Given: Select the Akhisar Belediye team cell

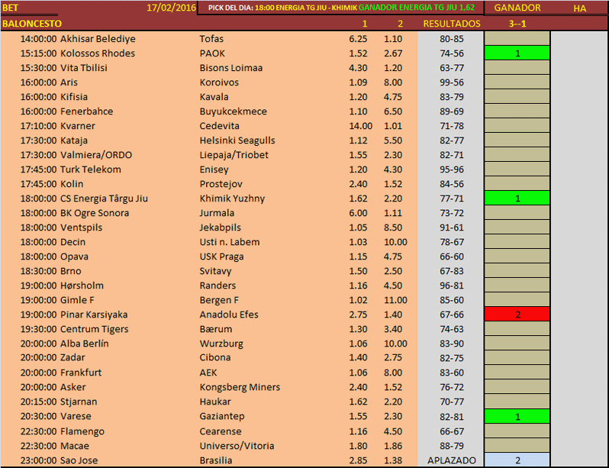Looking at the screenshot, I should (x=98, y=39).
